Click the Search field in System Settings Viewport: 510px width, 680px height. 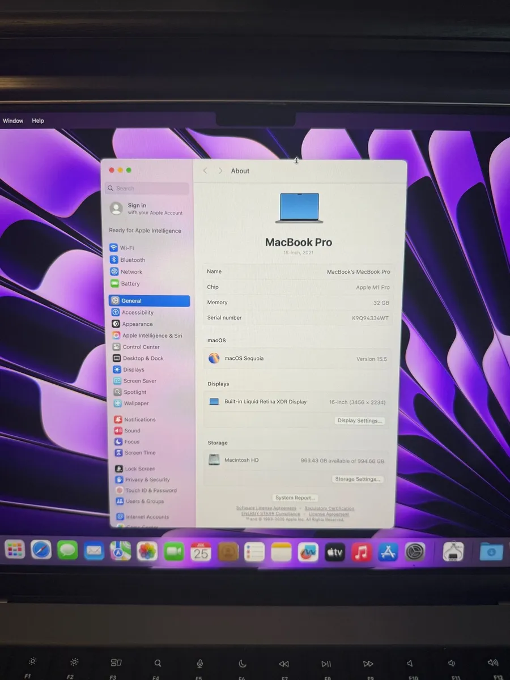click(x=147, y=188)
